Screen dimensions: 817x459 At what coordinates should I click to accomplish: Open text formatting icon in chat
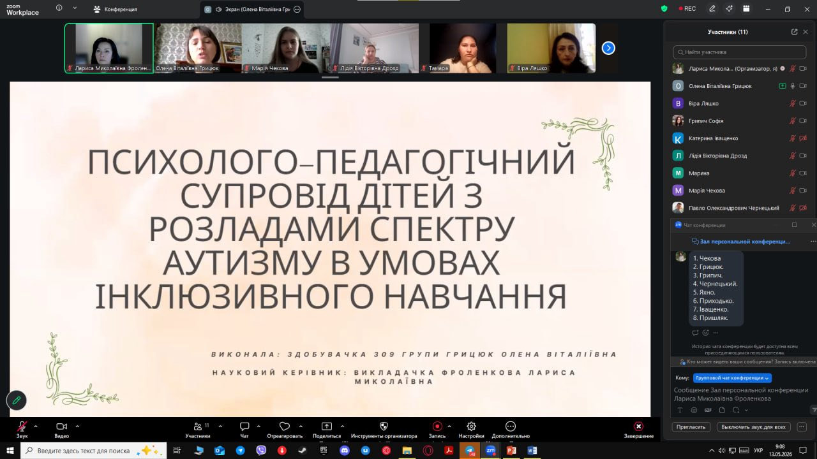(x=679, y=410)
